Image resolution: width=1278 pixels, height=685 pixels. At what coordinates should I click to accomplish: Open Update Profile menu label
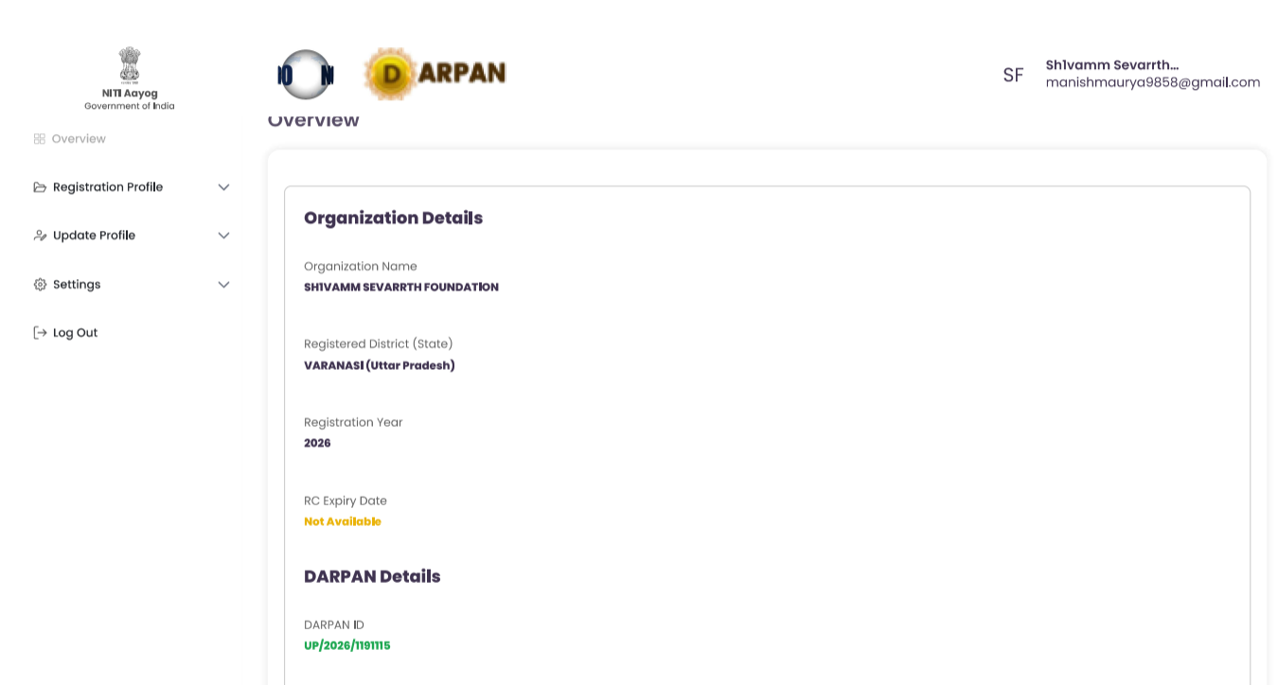pos(94,236)
